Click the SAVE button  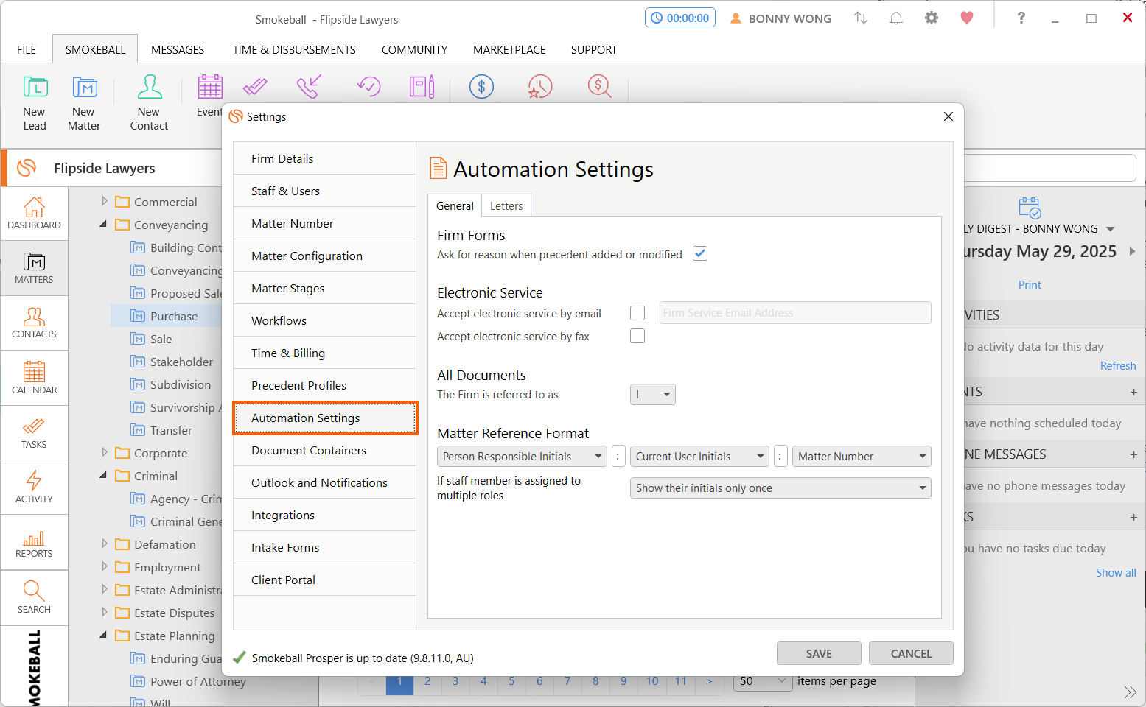point(819,653)
